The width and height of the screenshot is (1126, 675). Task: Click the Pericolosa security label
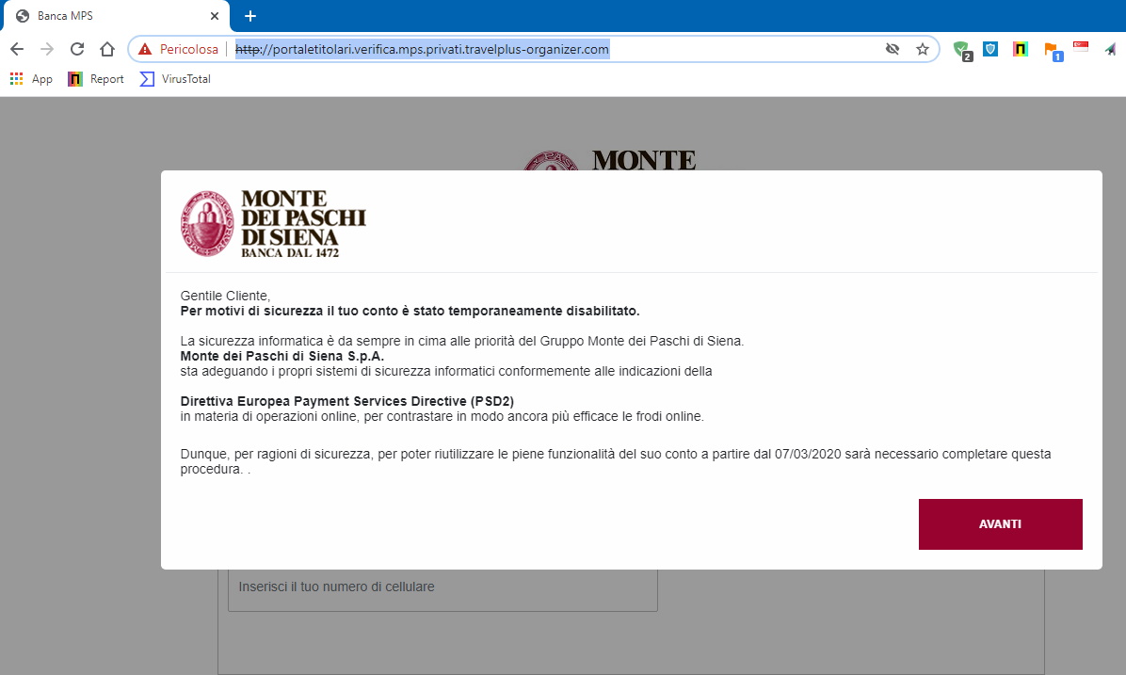pyautogui.click(x=189, y=49)
